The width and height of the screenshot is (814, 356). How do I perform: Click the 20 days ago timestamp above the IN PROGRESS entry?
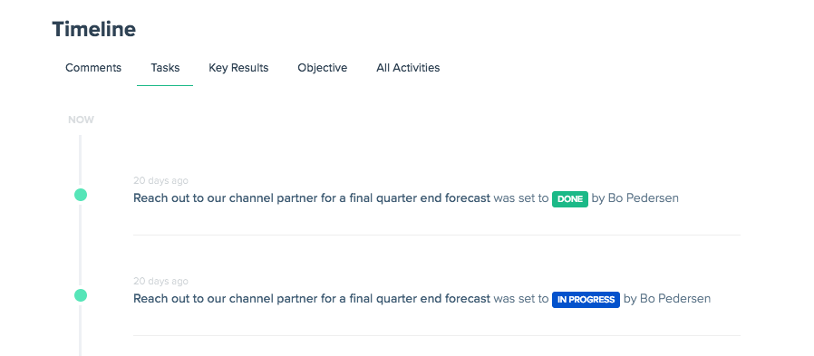161,282
